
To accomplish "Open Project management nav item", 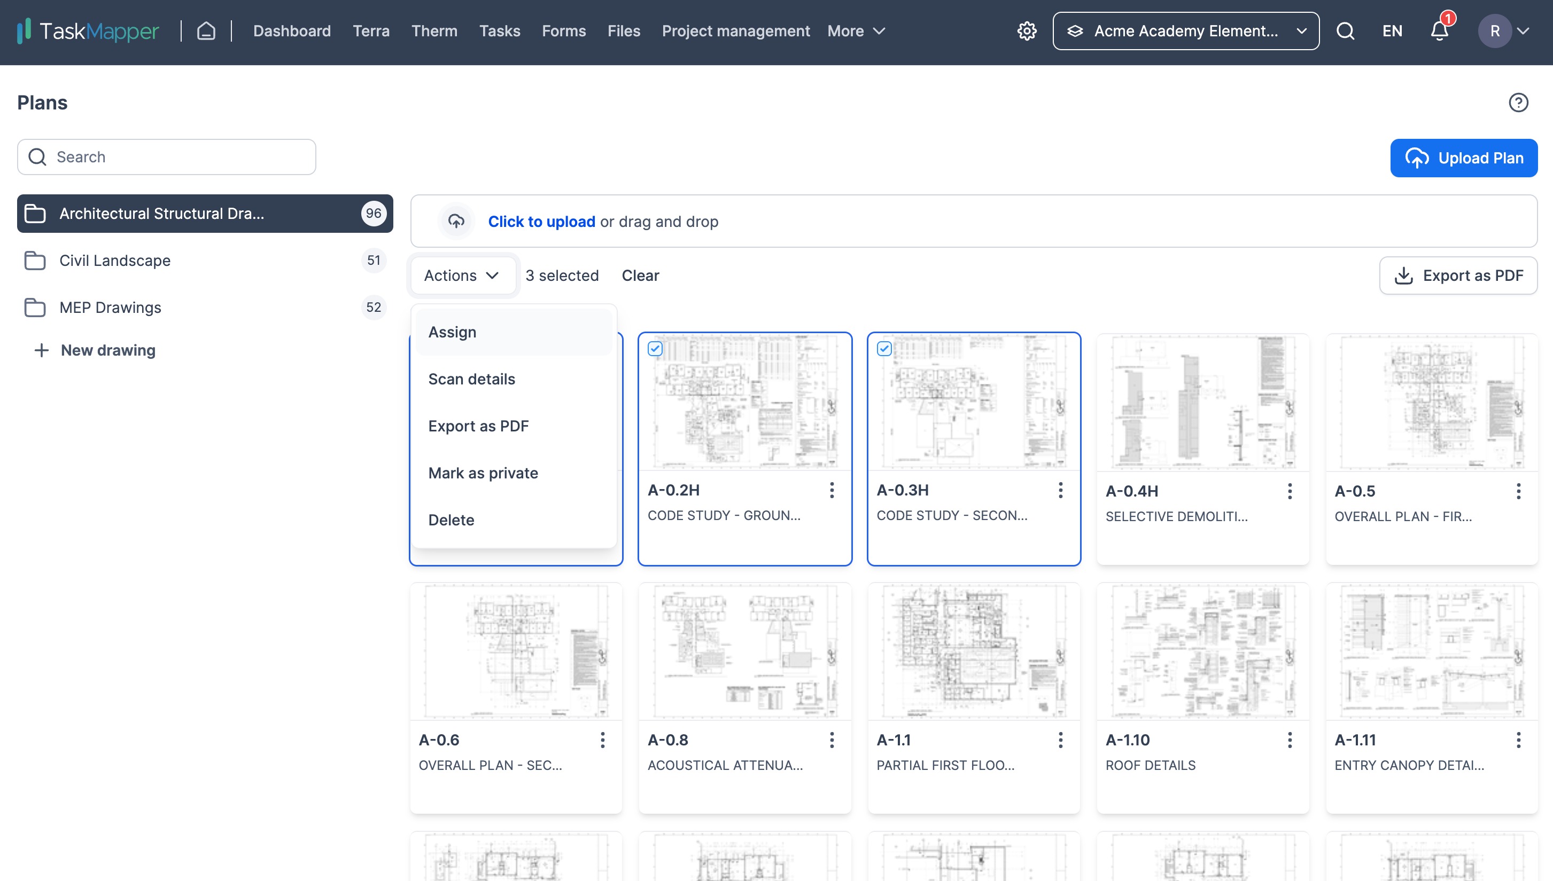I will tap(736, 31).
